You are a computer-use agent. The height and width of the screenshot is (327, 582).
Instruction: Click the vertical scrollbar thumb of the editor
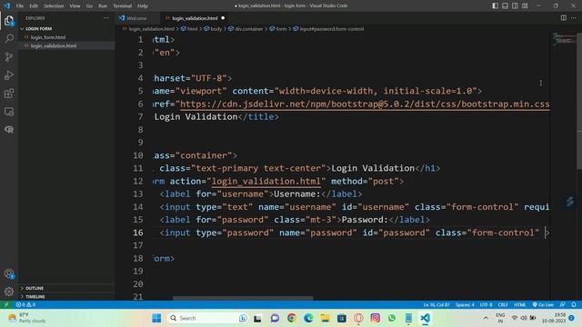(579, 101)
